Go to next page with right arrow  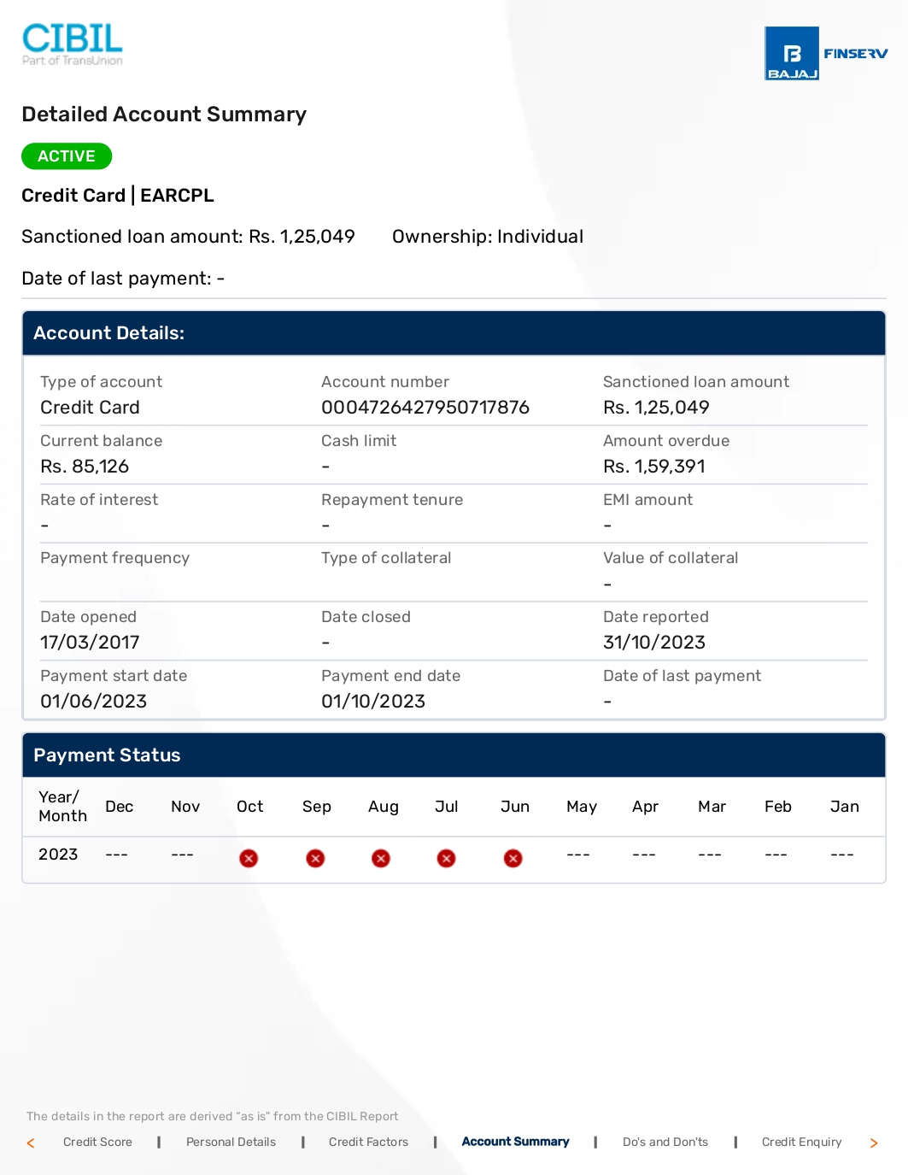coord(873,1143)
